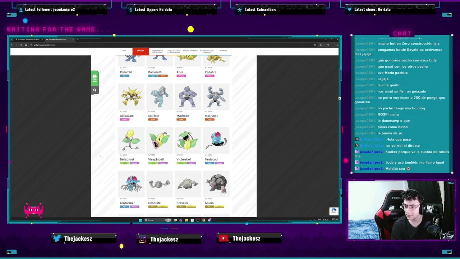The height and width of the screenshot is (259, 460).
Task: Open Chrome from the taskbar
Action: tap(203, 220)
